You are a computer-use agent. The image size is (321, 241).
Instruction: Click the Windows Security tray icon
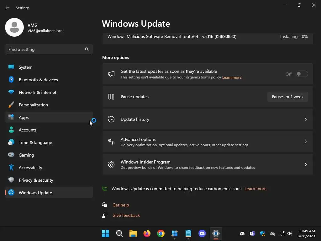pyautogui.click(x=262, y=233)
